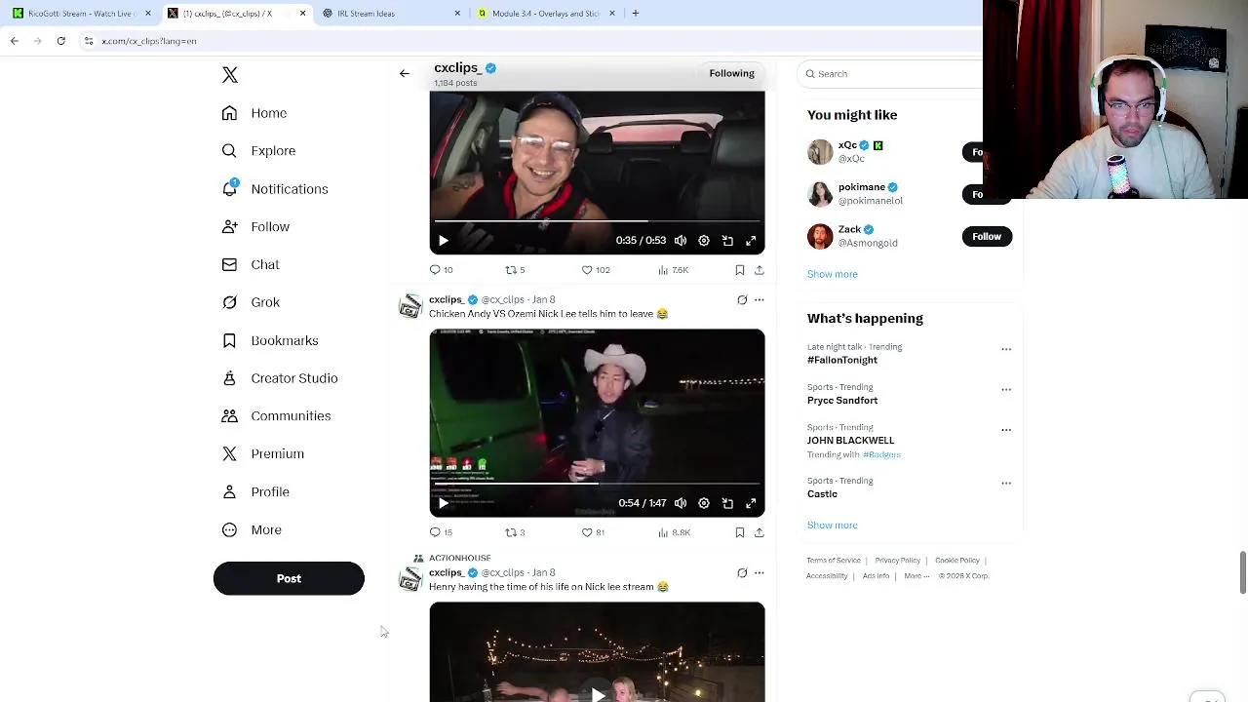Switch to IRL Stream Ideas browser tab
Screen dimensions: 1248x702
pyautogui.click(x=390, y=14)
